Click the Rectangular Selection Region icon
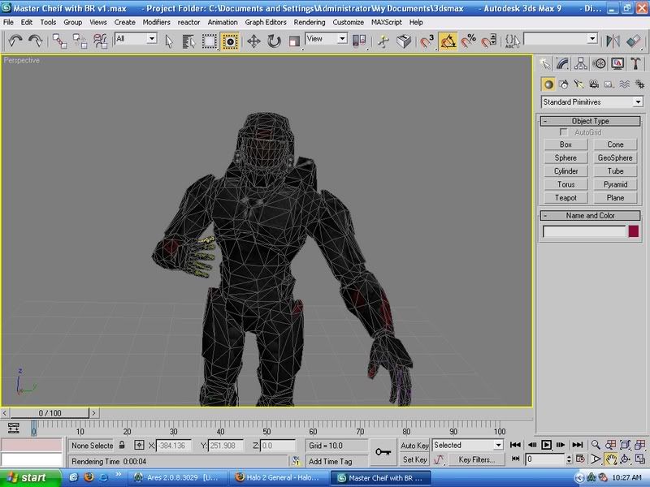The image size is (650, 487). (209, 41)
